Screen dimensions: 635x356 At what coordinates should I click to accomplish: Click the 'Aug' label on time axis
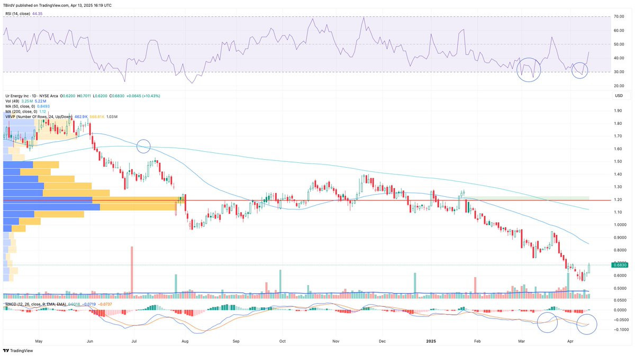pos(184,341)
